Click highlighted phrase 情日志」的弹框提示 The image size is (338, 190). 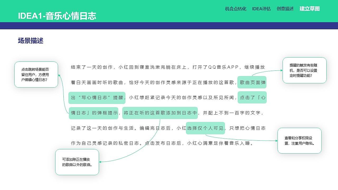tap(93, 113)
